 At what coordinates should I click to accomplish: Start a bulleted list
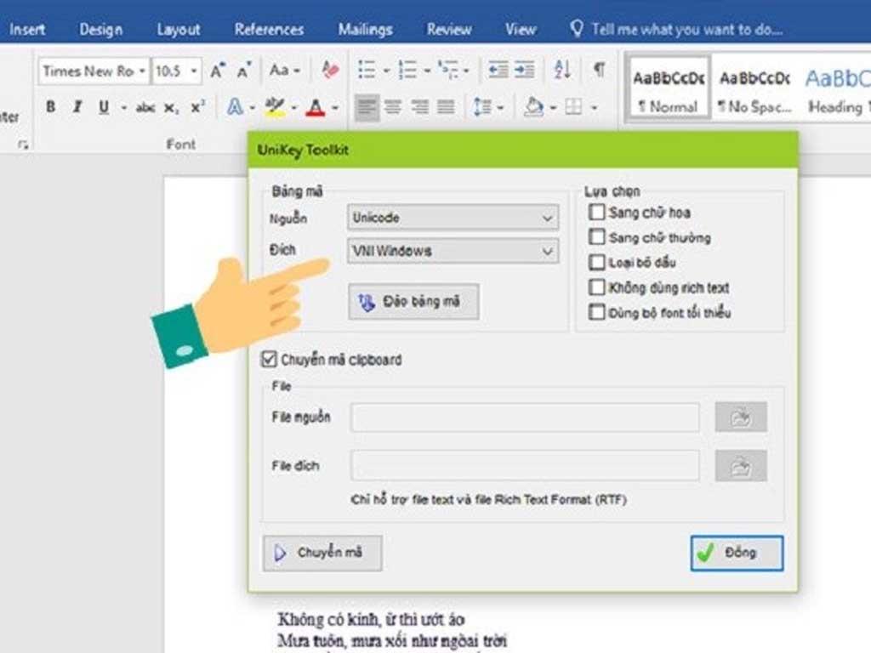[x=366, y=71]
